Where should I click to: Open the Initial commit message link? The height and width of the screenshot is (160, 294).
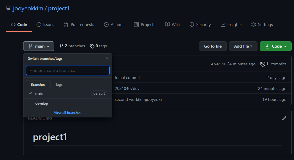click(x=127, y=77)
